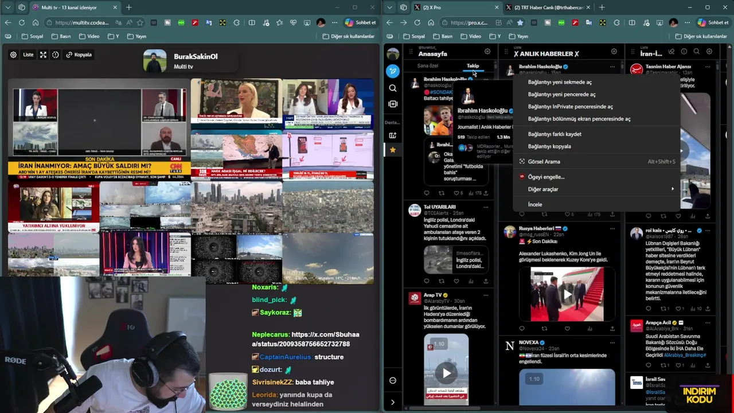Click add column icon in X Pro sidebar
The image size is (734, 413).
393,104
